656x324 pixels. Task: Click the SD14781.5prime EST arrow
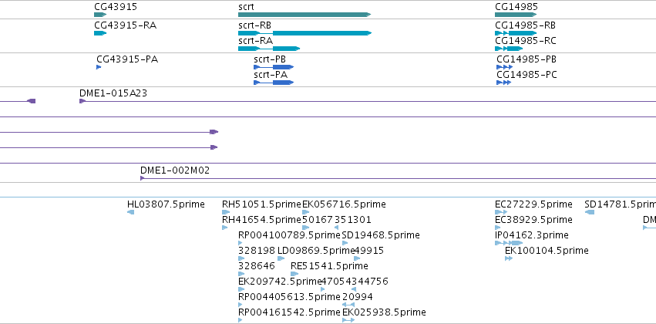590,212
